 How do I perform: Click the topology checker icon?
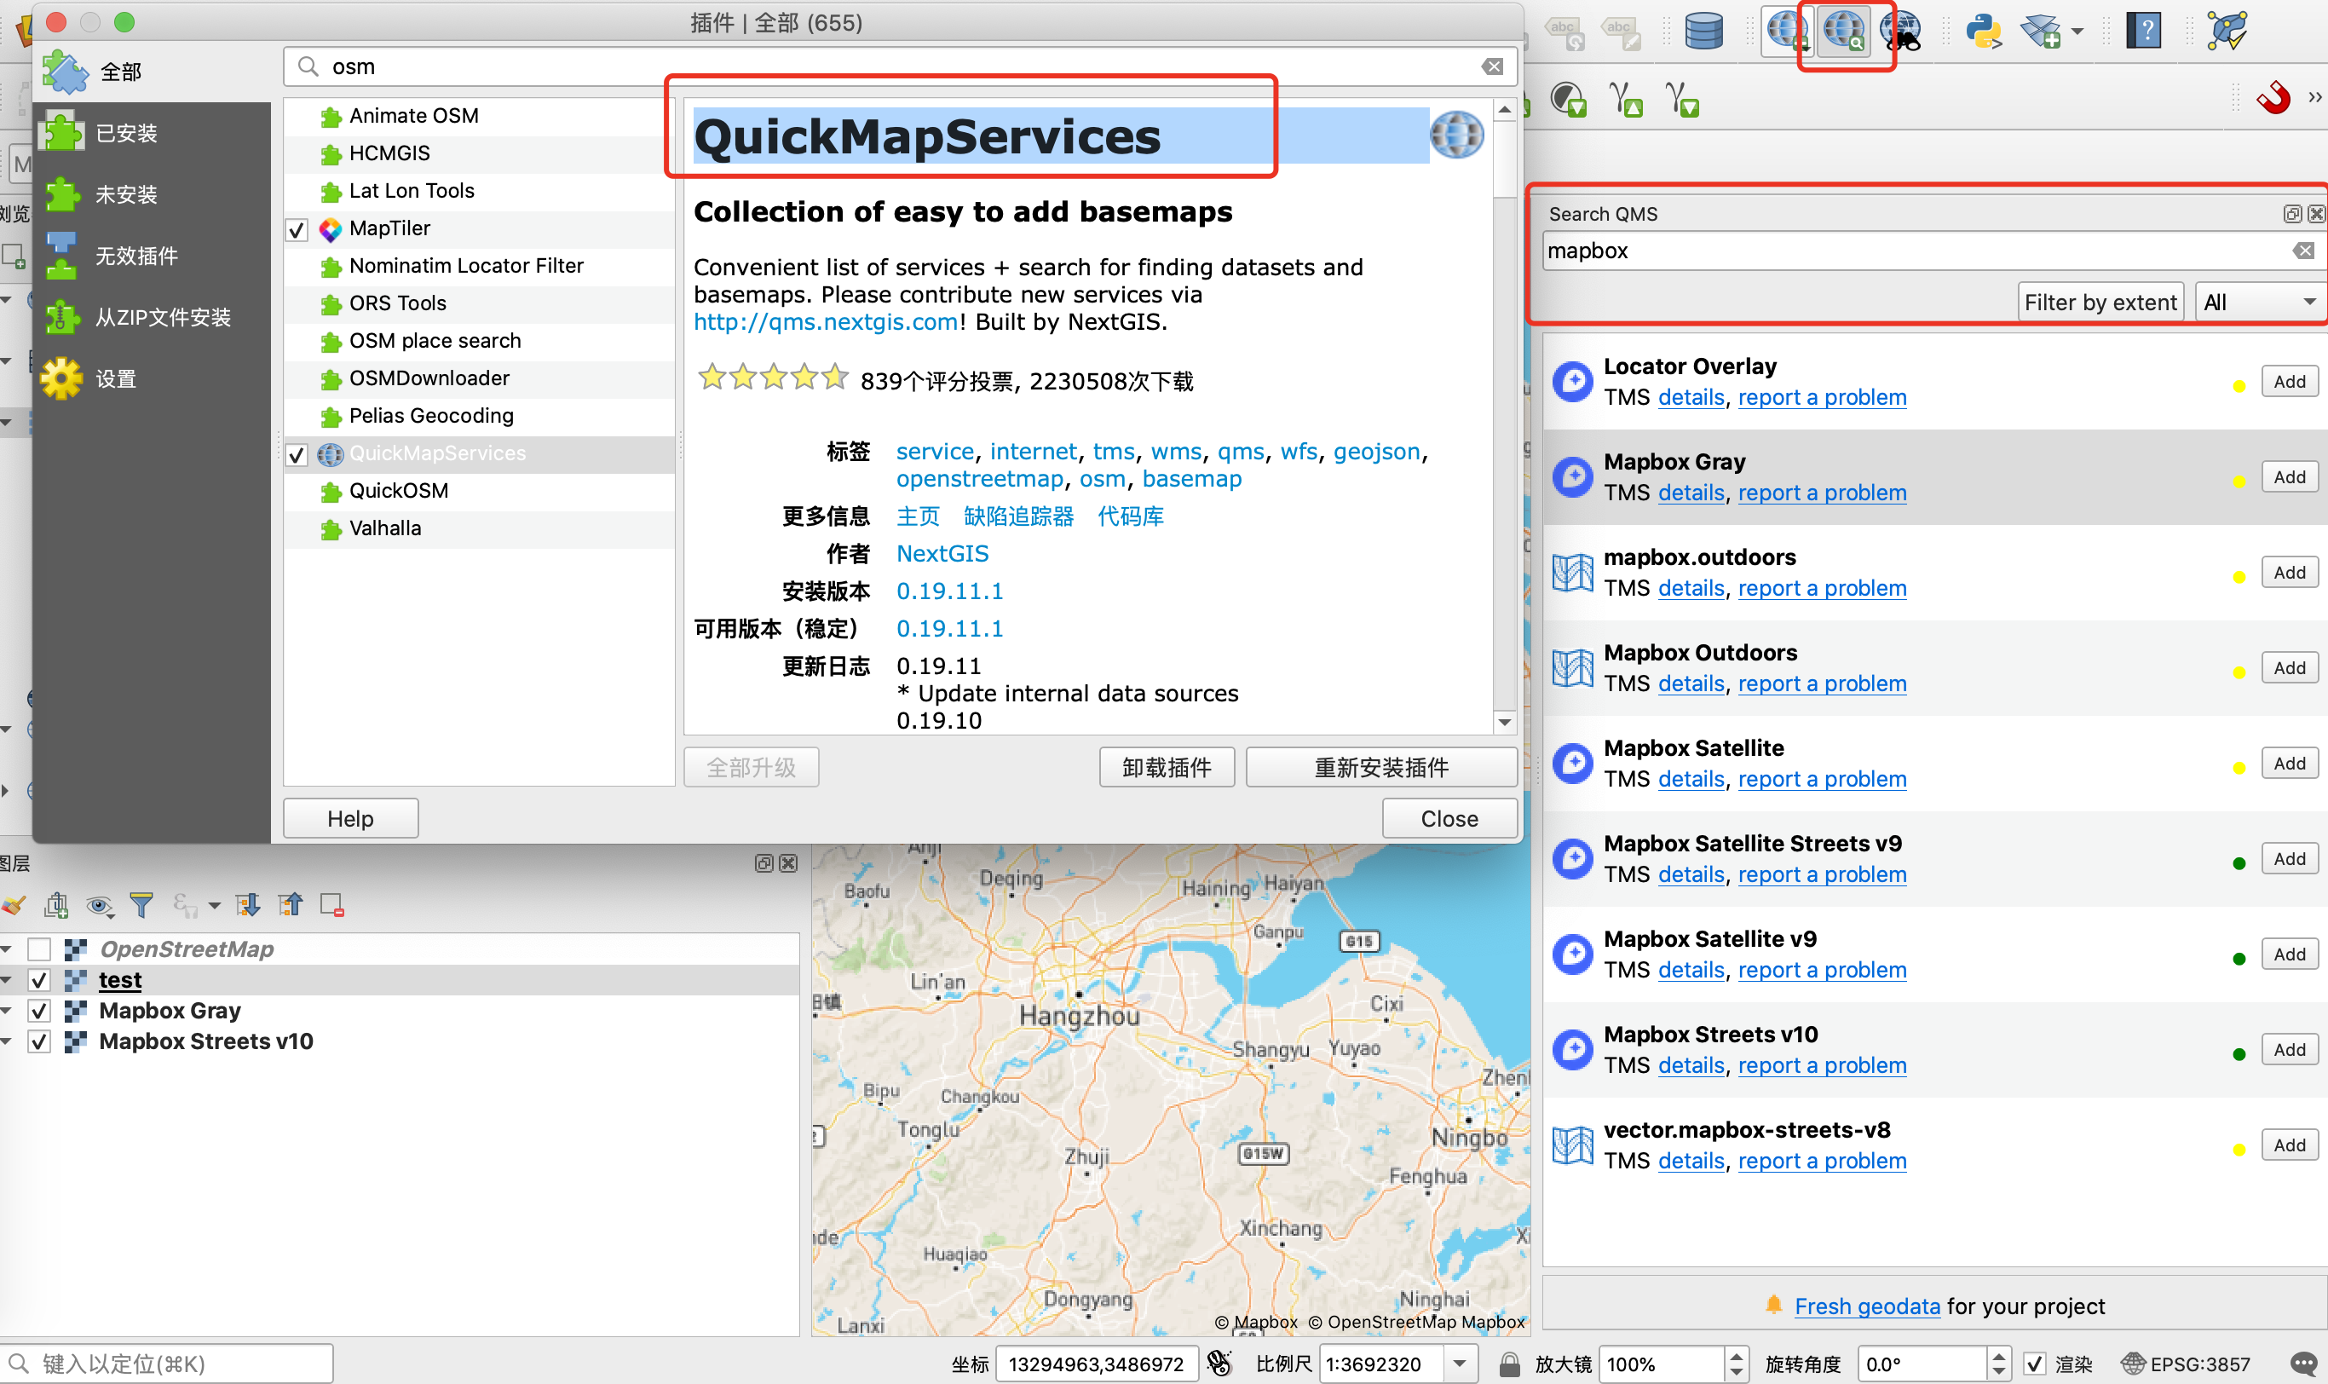point(2227,31)
